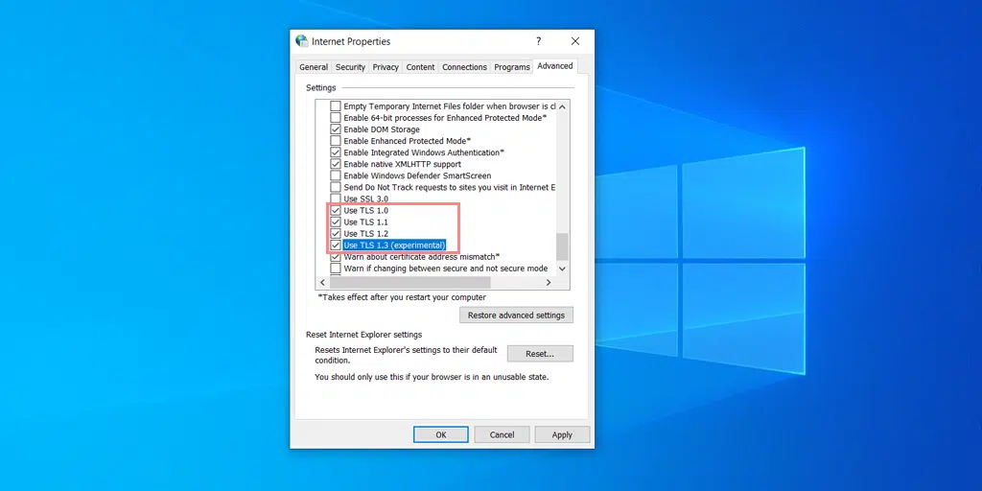Click the Internet Properties globe icon
Screen dimensions: 982x491
click(302, 41)
